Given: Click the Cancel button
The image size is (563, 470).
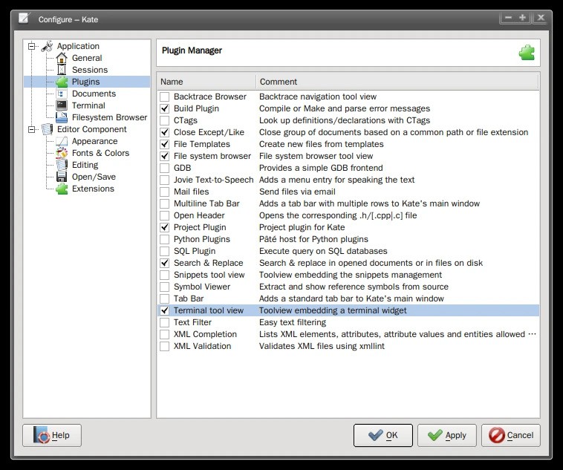Looking at the screenshot, I should 510,435.
